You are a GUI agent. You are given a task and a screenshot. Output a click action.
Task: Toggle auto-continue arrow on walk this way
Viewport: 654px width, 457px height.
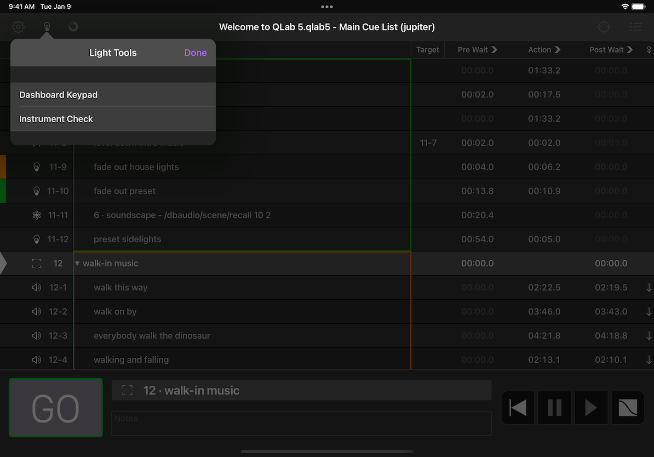(x=649, y=288)
